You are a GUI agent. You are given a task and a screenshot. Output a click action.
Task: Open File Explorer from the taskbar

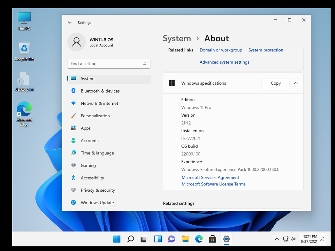185,239
